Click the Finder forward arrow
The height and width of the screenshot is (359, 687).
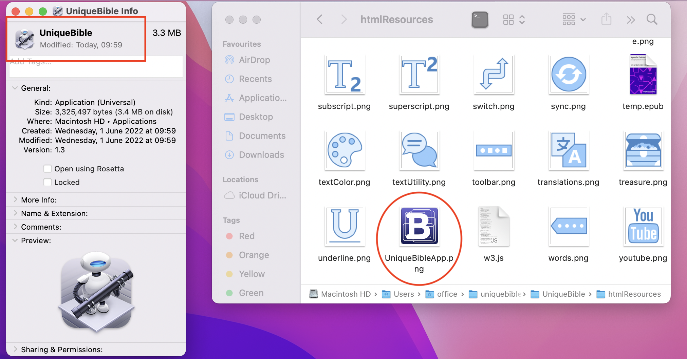click(344, 19)
